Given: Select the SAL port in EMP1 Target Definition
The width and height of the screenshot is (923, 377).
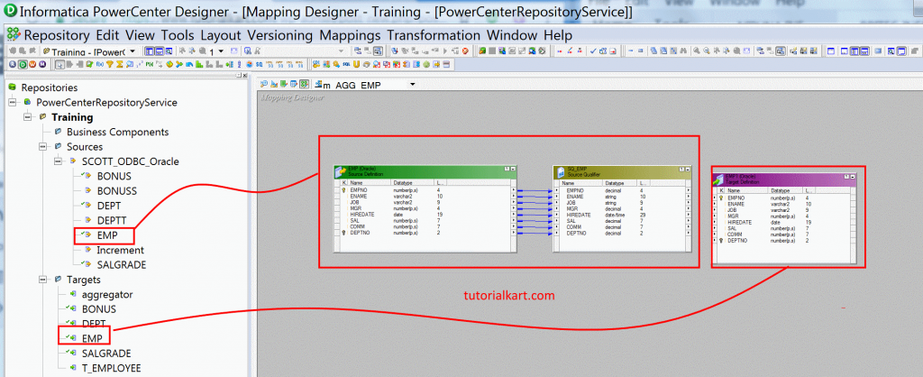Looking at the screenshot, I should [x=732, y=228].
